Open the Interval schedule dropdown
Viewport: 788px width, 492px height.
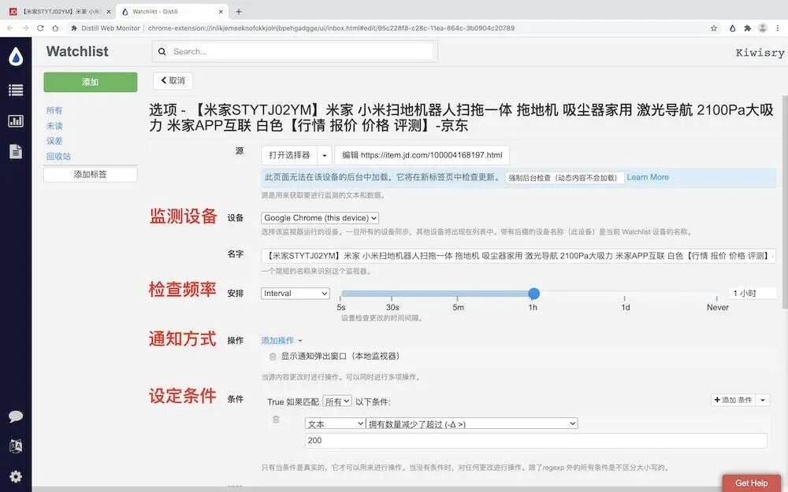[295, 293]
